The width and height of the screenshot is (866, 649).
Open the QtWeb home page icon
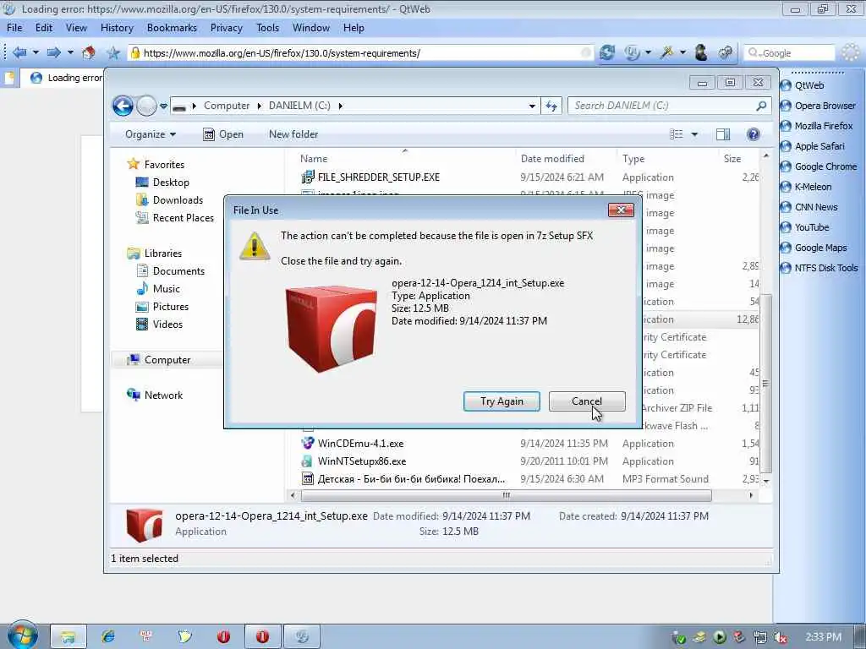88,52
